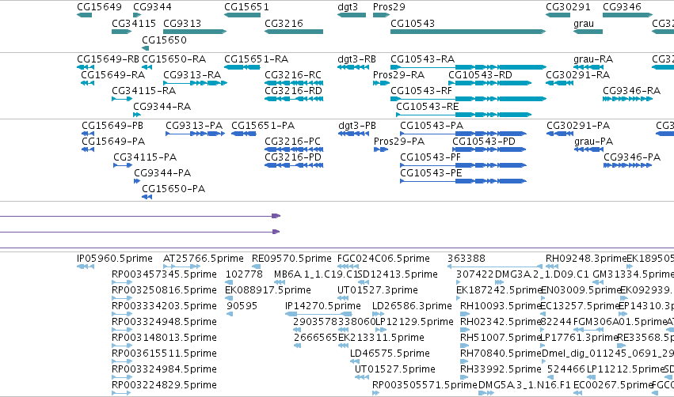Select the dgt3 gene feature
This screenshot has width=674, height=397.
352,15
